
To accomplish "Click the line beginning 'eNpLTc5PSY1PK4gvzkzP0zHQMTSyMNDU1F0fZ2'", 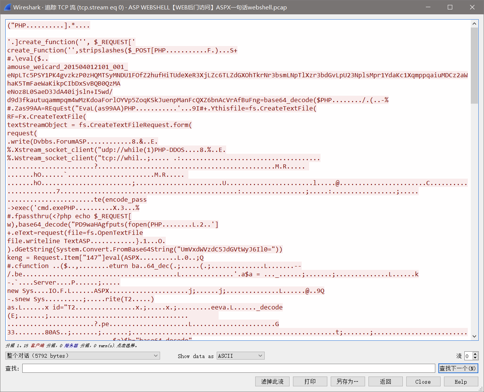I will 237,75.
